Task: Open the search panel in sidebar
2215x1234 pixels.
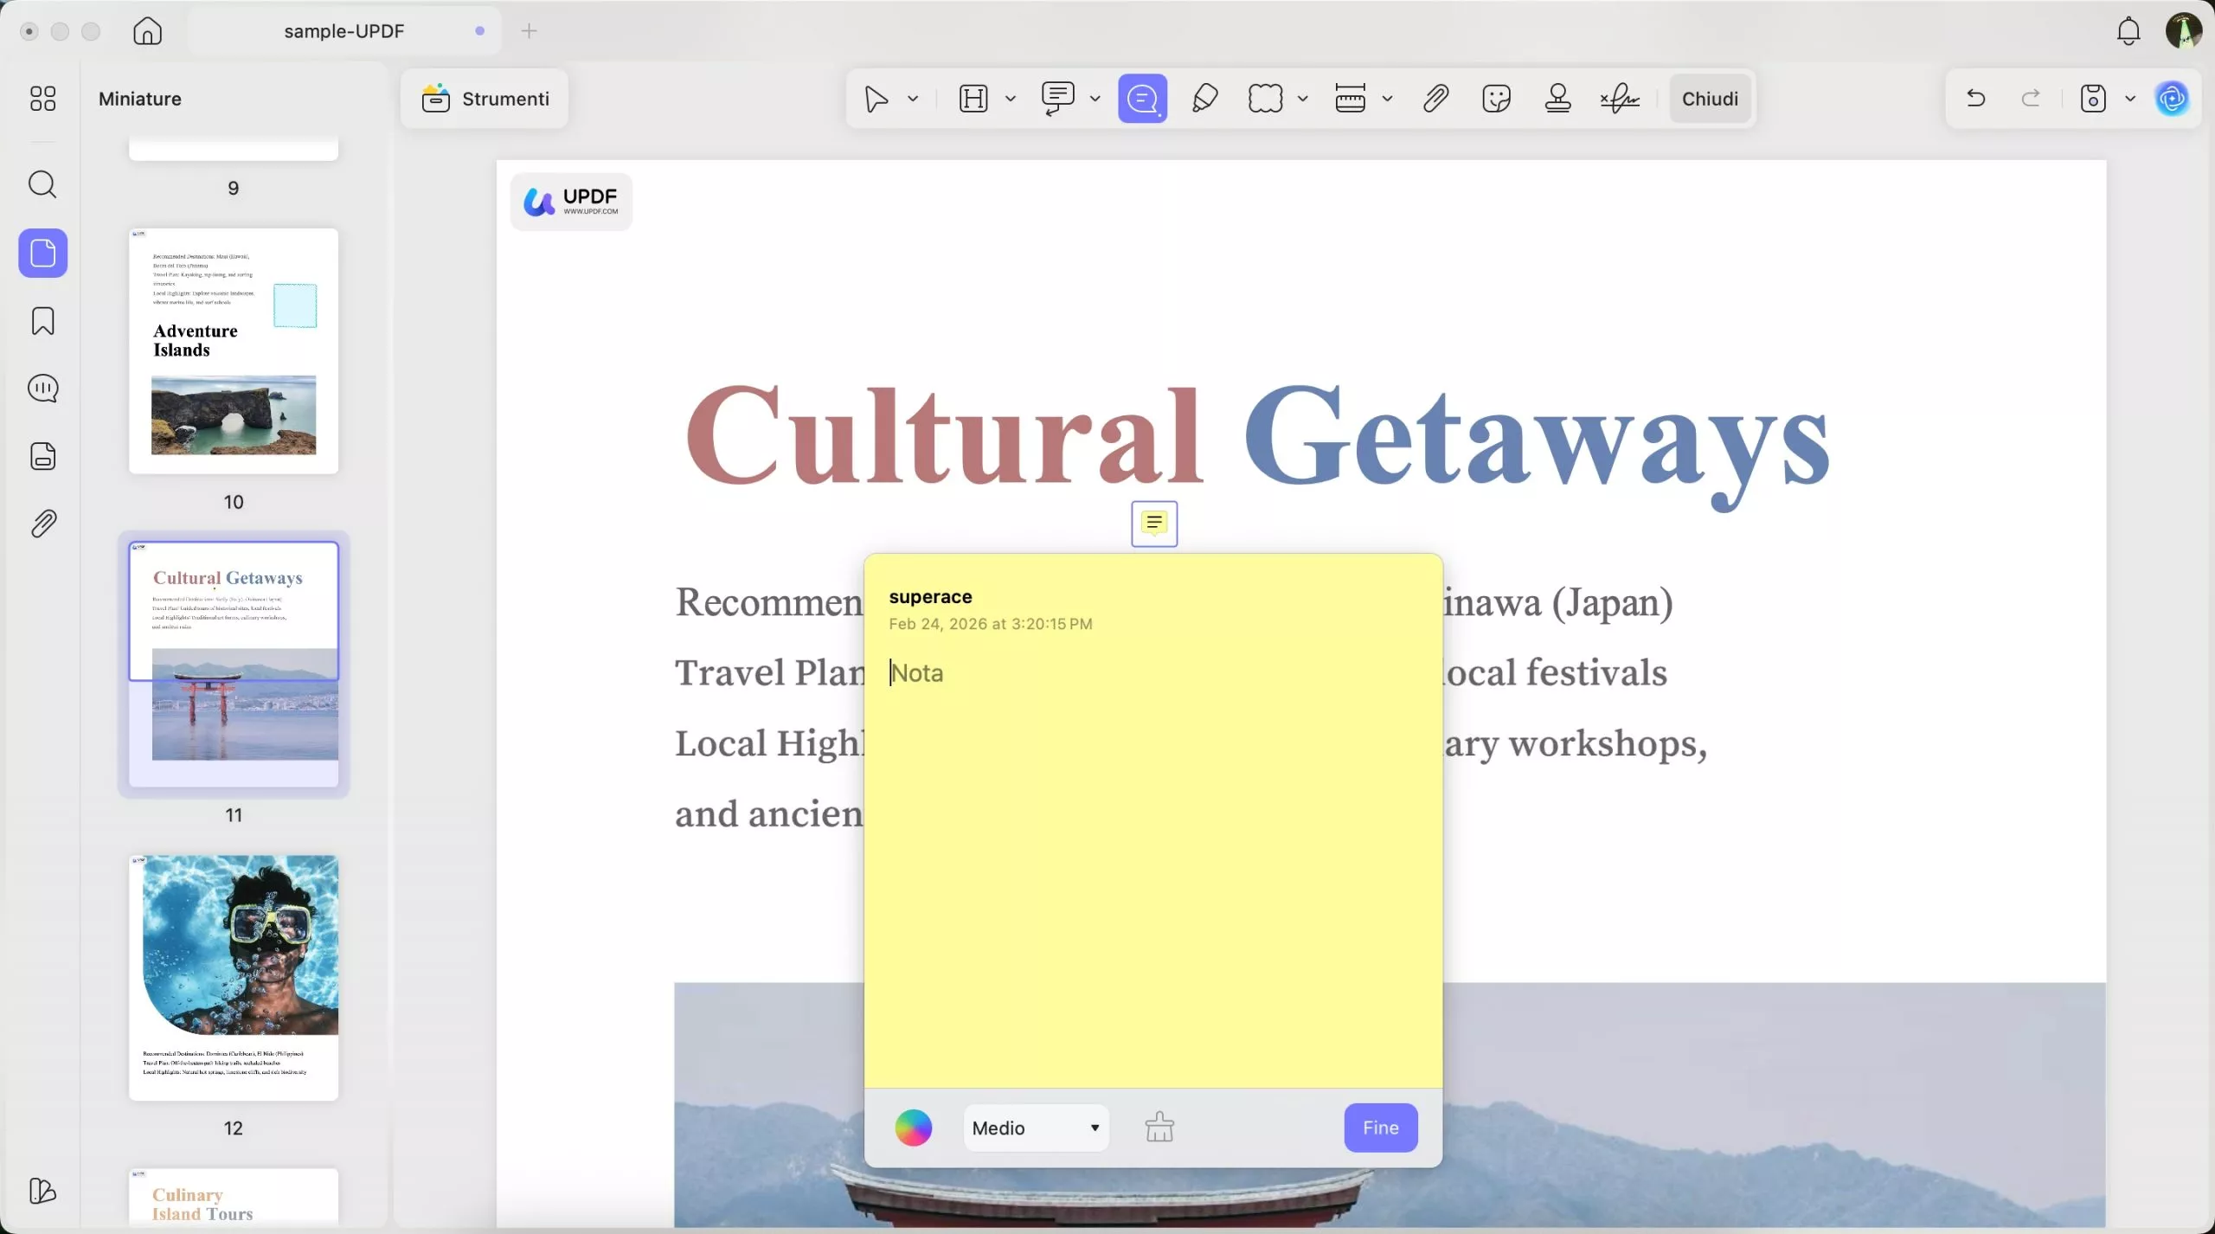Action: tap(42, 184)
